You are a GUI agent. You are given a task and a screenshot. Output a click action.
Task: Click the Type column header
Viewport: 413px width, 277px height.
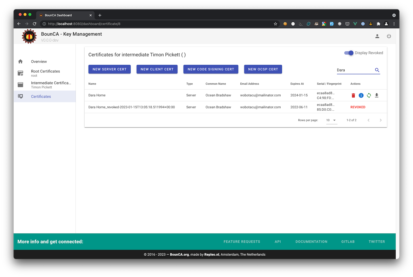pyautogui.click(x=189, y=84)
